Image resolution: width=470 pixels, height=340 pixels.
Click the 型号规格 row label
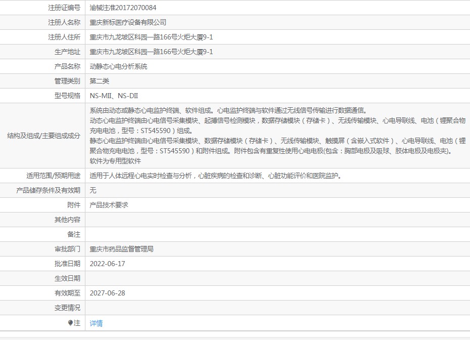tap(67, 96)
